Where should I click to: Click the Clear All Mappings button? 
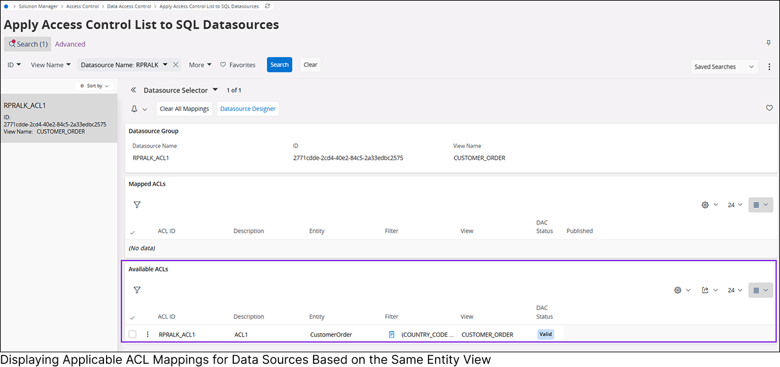click(184, 108)
